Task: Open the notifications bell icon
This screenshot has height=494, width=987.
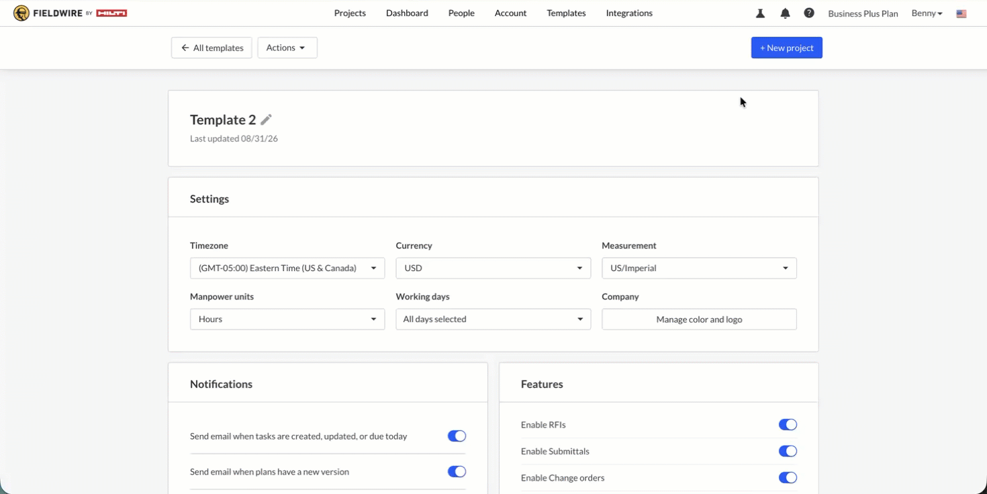Action: tap(785, 13)
